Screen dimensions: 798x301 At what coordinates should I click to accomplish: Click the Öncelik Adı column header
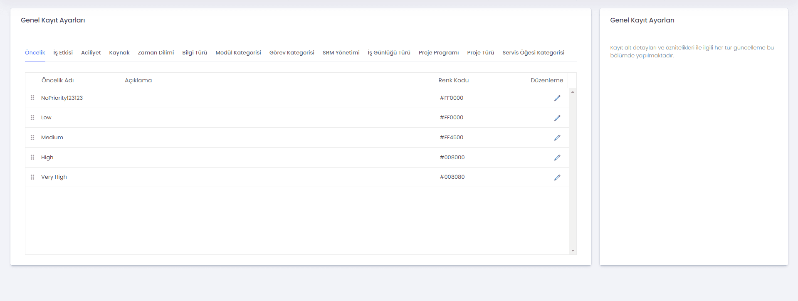[58, 80]
